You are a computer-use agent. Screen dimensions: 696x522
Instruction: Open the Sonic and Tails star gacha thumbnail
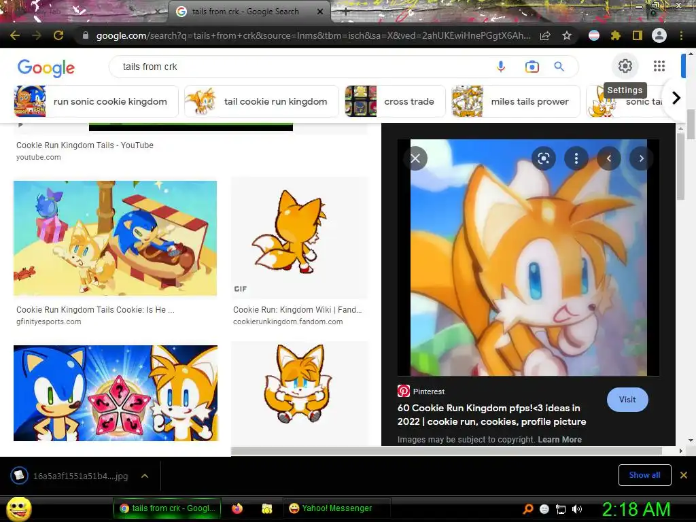point(116,394)
